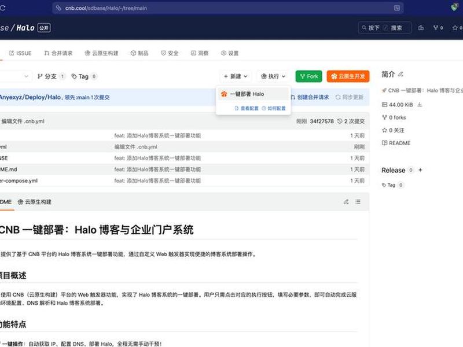Click the fork count icon in header
This screenshot has height=347, width=463.
coord(438,28)
